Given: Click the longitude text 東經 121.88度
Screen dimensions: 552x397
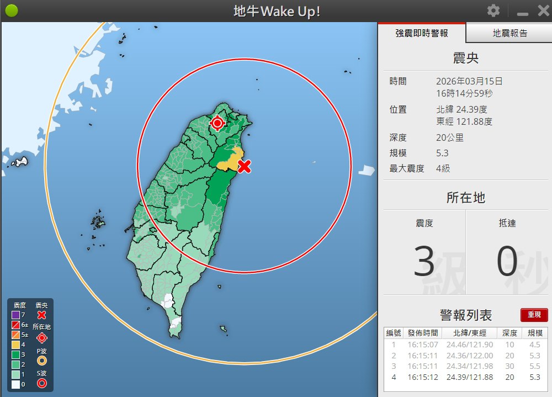Looking at the screenshot, I should (x=464, y=121).
